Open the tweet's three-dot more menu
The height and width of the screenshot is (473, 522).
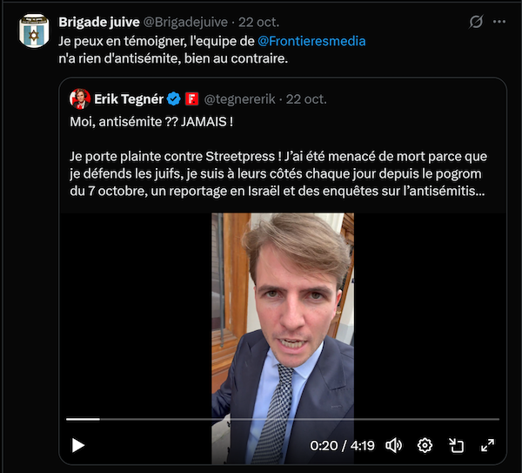pos(499,22)
